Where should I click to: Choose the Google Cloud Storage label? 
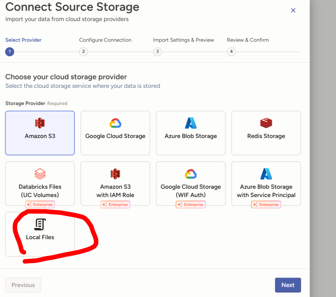coord(115,136)
